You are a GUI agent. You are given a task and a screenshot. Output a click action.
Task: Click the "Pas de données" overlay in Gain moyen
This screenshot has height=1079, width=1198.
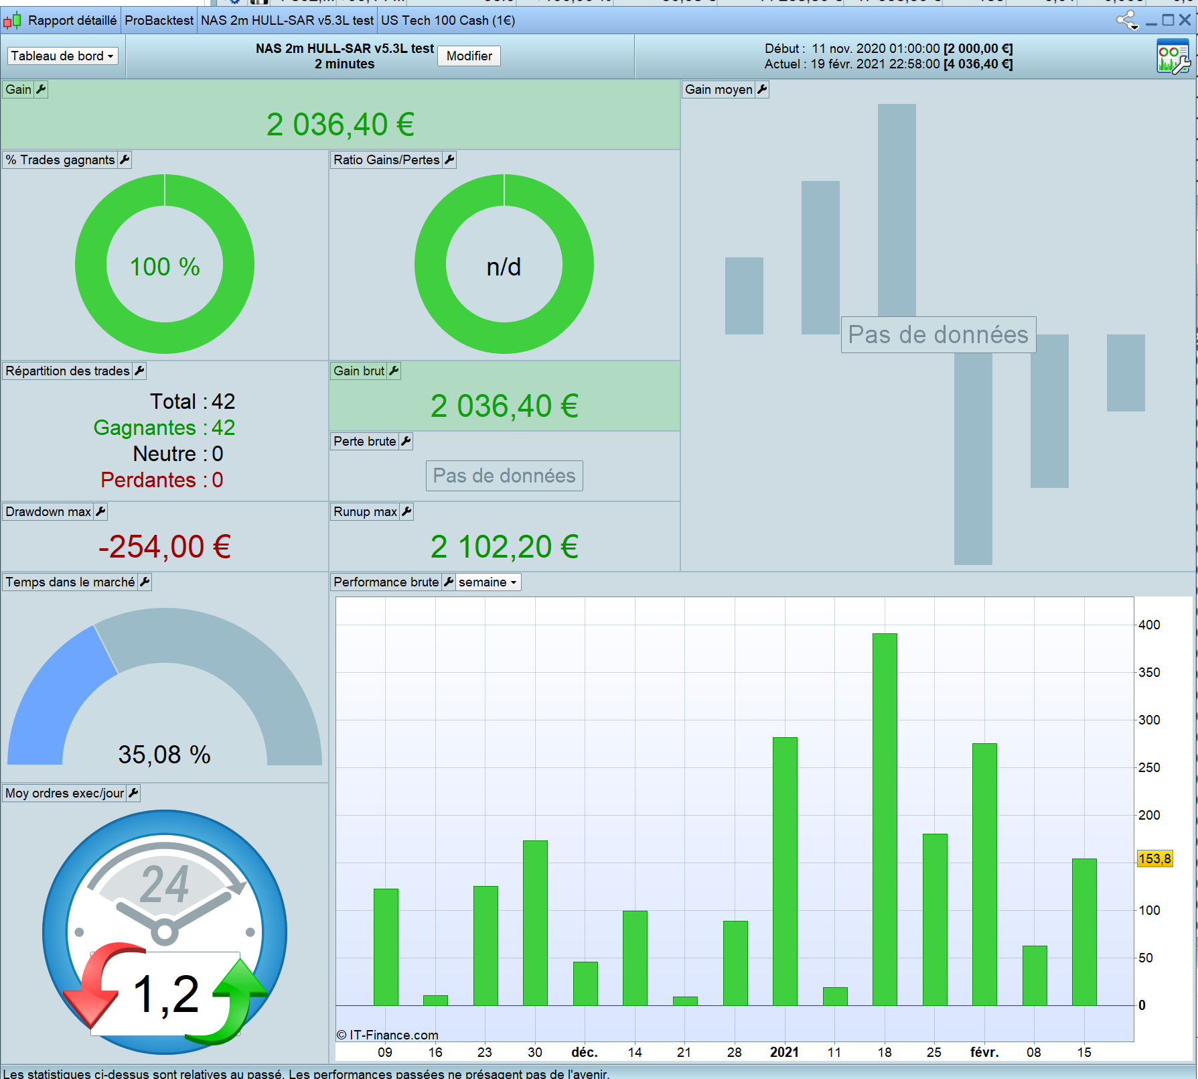938,334
